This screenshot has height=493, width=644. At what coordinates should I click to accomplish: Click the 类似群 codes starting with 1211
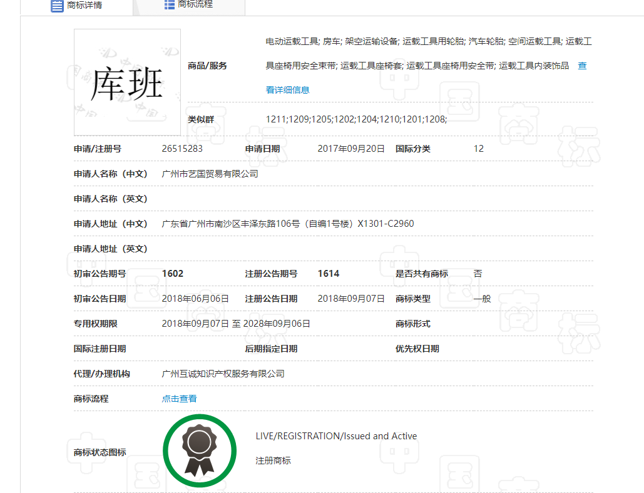click(x=356, y=119)
